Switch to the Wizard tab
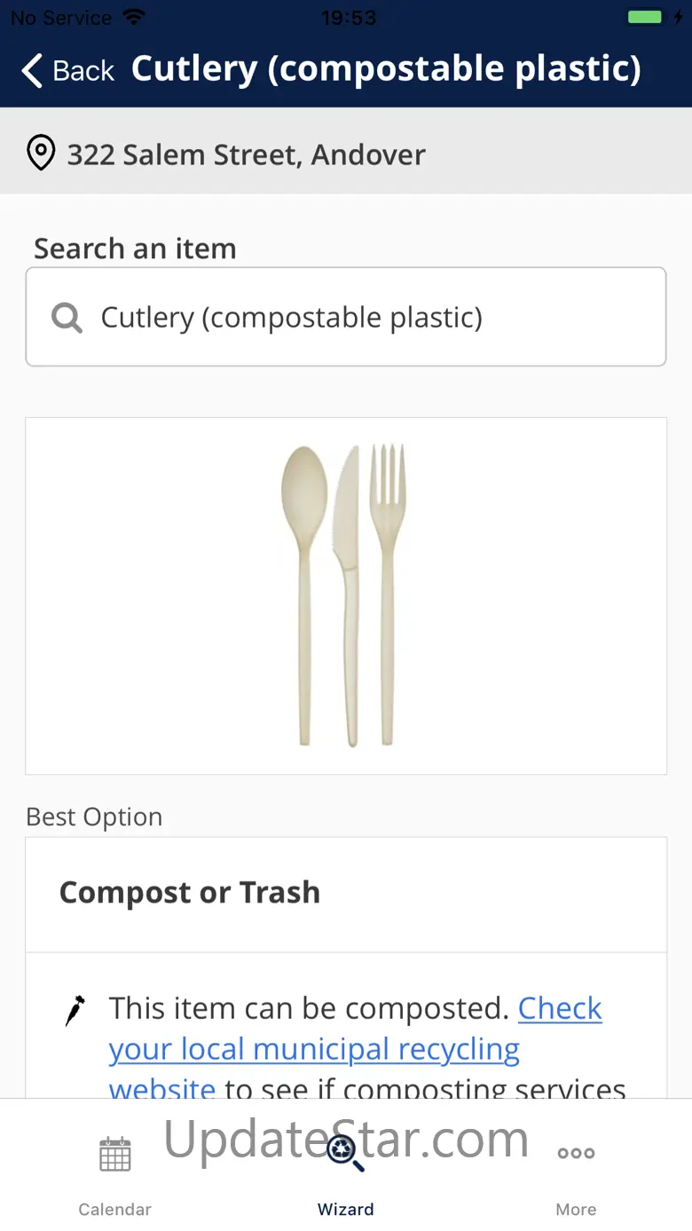 coord(346,1170)
